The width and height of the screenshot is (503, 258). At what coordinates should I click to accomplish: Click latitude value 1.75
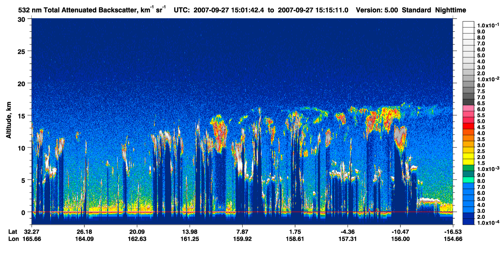(295, 231)
